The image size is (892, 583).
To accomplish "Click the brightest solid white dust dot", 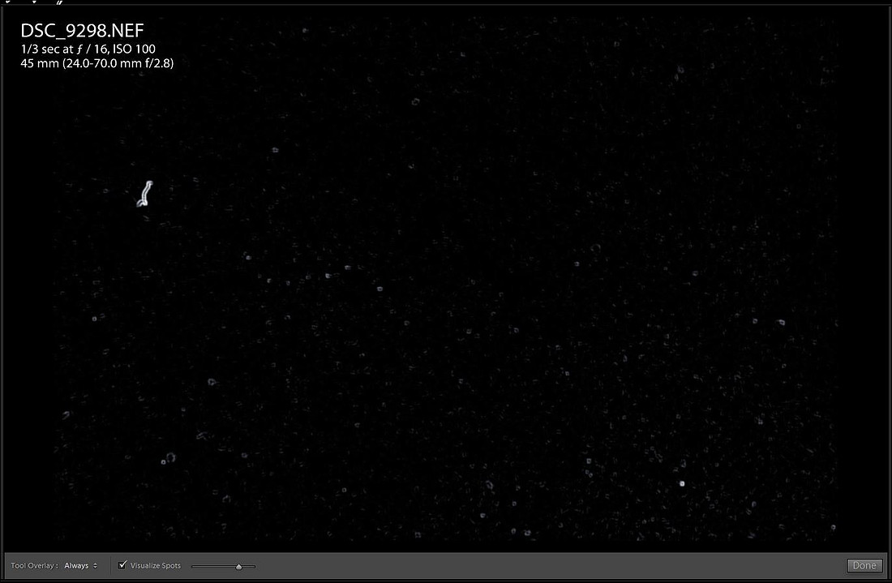I will (x=681, y=483).
